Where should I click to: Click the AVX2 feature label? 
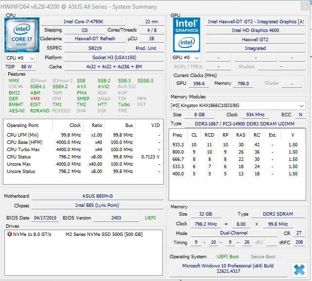[x=104, y=87]
